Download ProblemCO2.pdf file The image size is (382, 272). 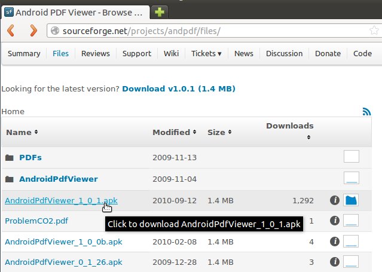36,221
